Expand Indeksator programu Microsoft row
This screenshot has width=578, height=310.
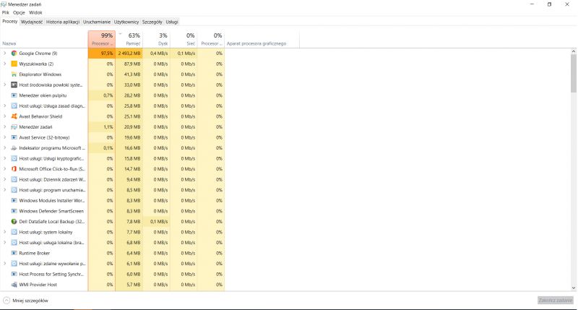pos(5,148)
